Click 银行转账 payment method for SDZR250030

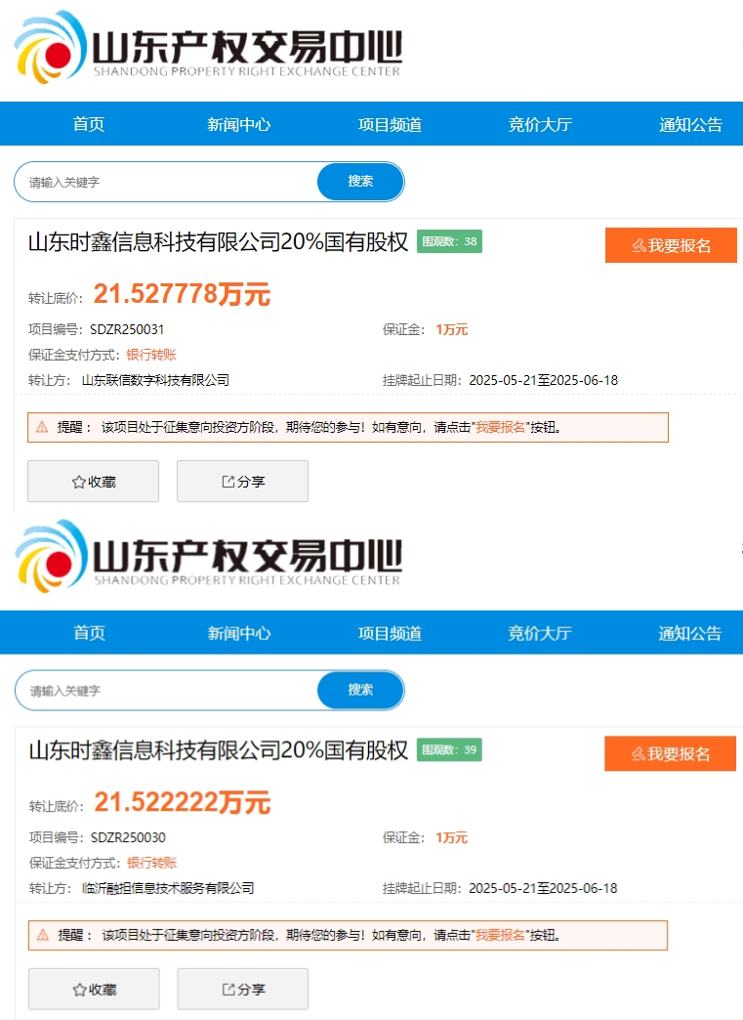coord(152,864)
